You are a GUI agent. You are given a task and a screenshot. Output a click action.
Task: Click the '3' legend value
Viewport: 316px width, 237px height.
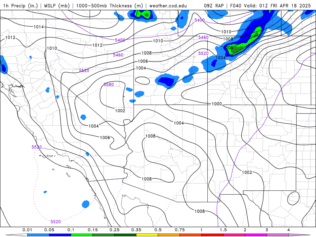[267, 230]
